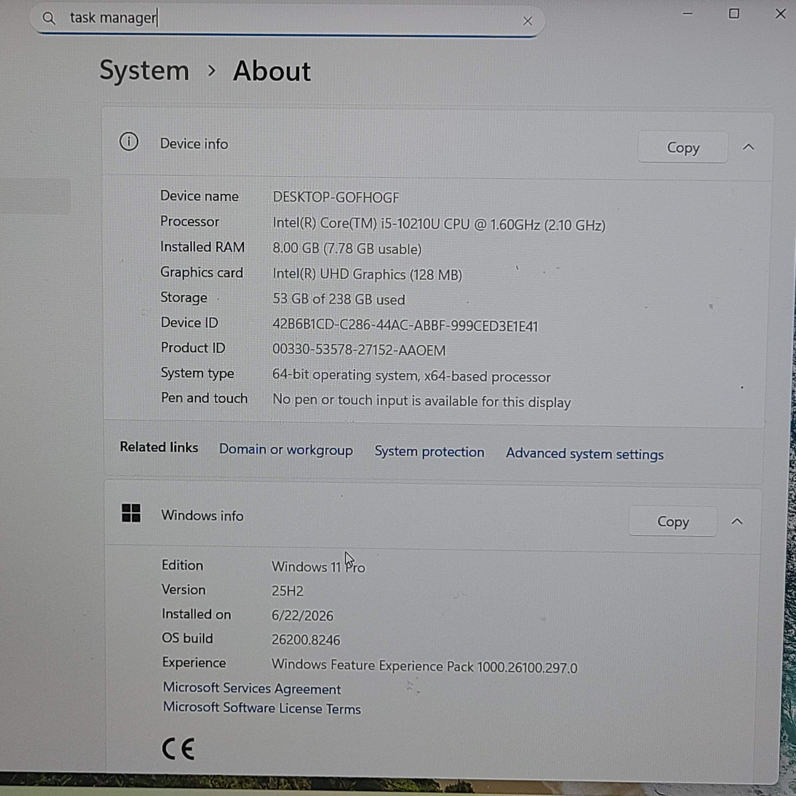Select "8.00 GB (7.78 GB usable)" text

click(x=347, y=248)
